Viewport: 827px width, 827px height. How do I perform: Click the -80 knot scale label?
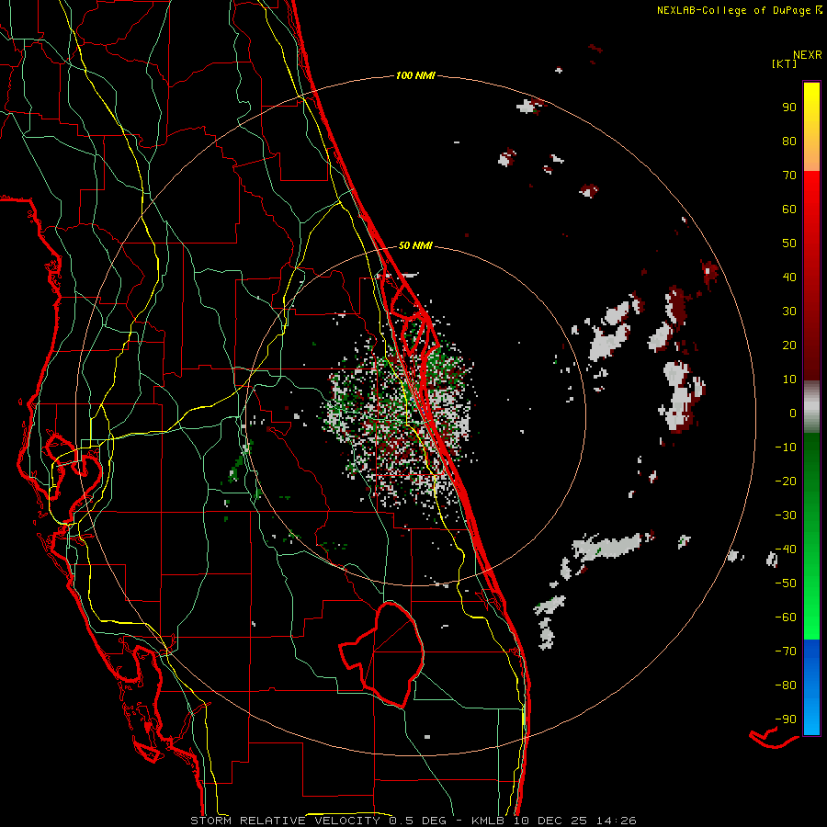786,685
